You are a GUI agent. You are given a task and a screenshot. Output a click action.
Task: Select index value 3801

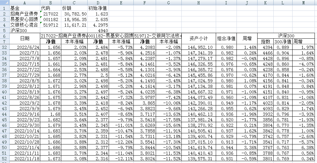(265, 159)
